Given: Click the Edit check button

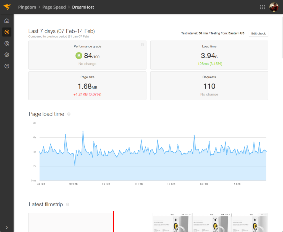Looking at the screenshot, I should (x=258, y=33).
